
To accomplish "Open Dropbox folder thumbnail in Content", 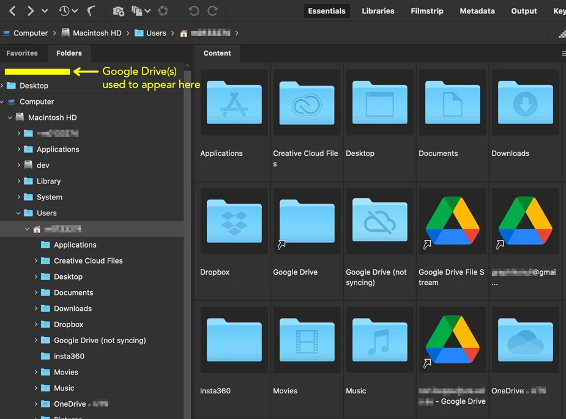I will click(x=234, y=221).
